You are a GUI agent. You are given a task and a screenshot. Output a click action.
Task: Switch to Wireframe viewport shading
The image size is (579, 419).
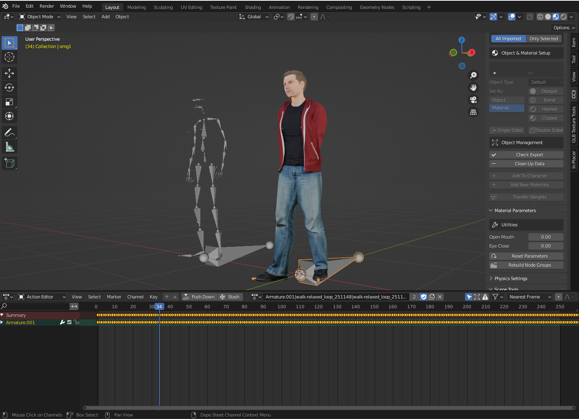point(540,17)
